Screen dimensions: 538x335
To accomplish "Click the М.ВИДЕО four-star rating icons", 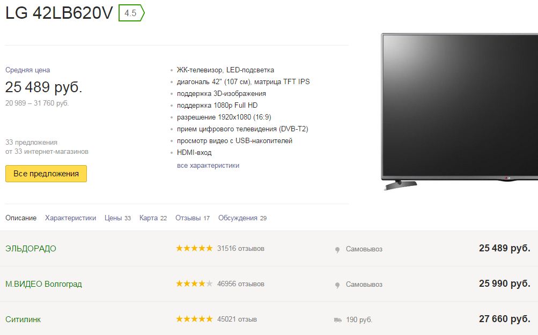I will click(194, 284).
